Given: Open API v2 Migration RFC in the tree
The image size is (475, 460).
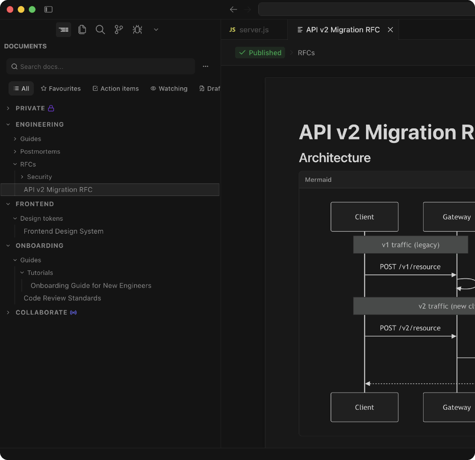Looking at the screenshot, I should (110, 190).
